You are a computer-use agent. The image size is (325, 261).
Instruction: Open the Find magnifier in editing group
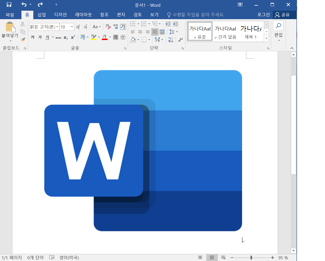278,26
